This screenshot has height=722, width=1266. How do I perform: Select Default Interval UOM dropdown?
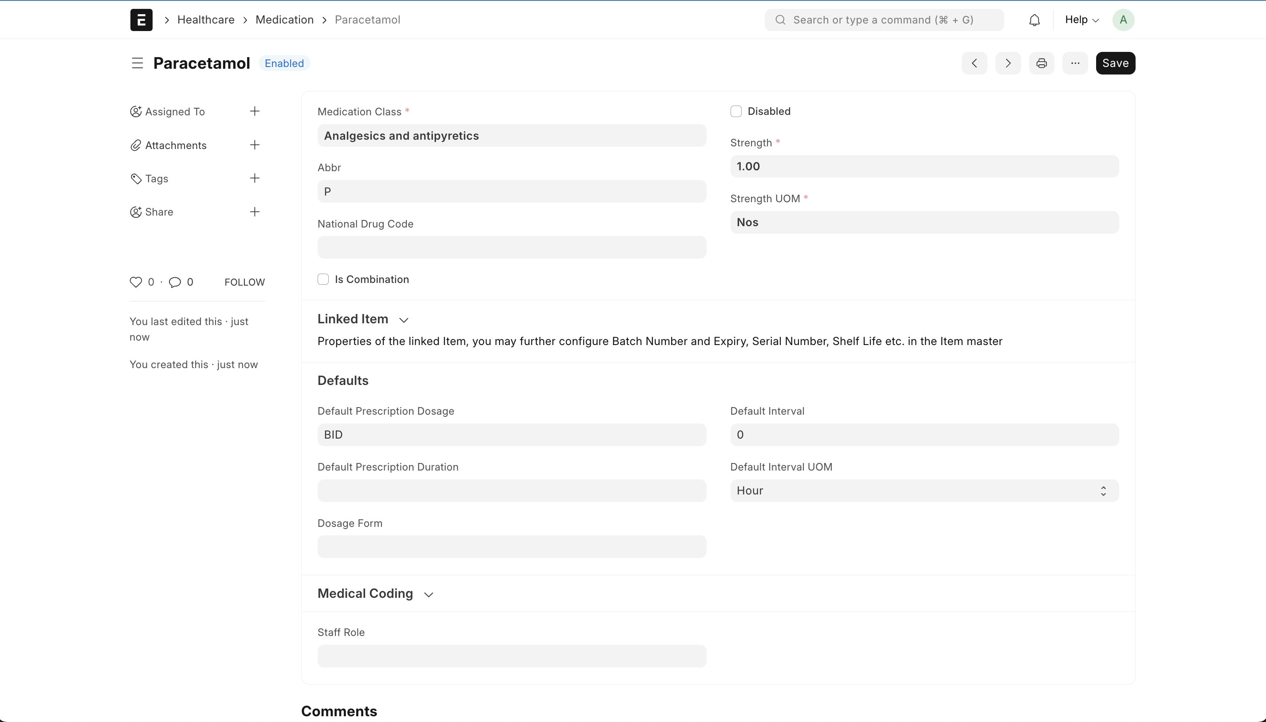pos(924,491)
